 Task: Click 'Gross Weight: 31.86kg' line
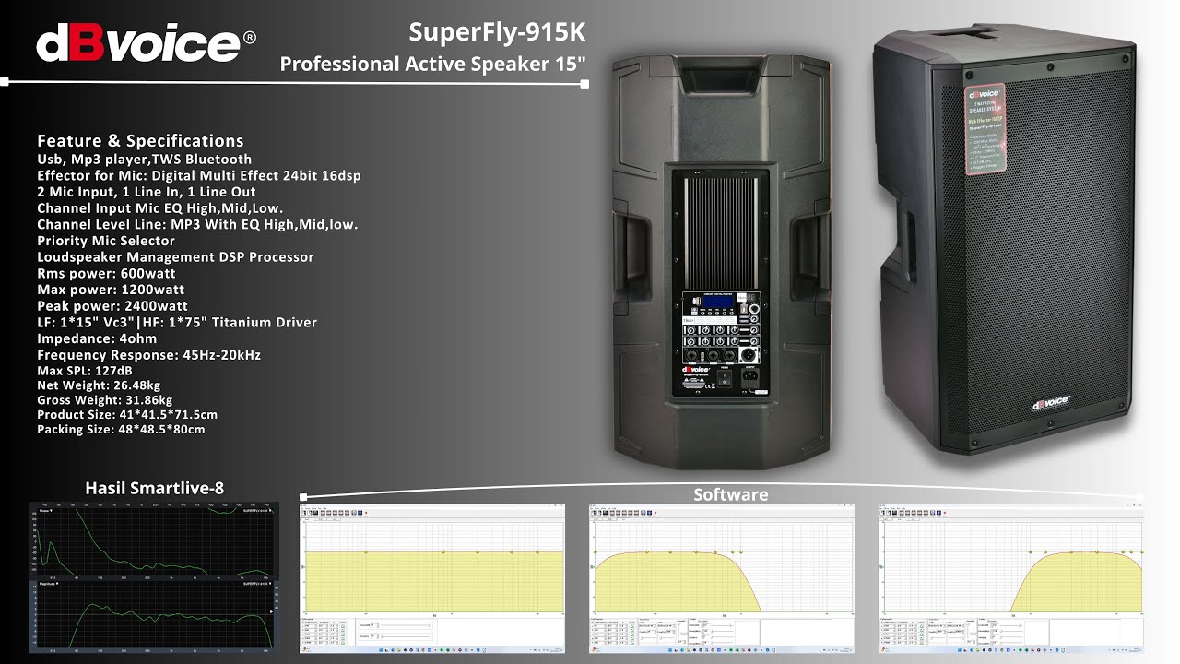105,400
